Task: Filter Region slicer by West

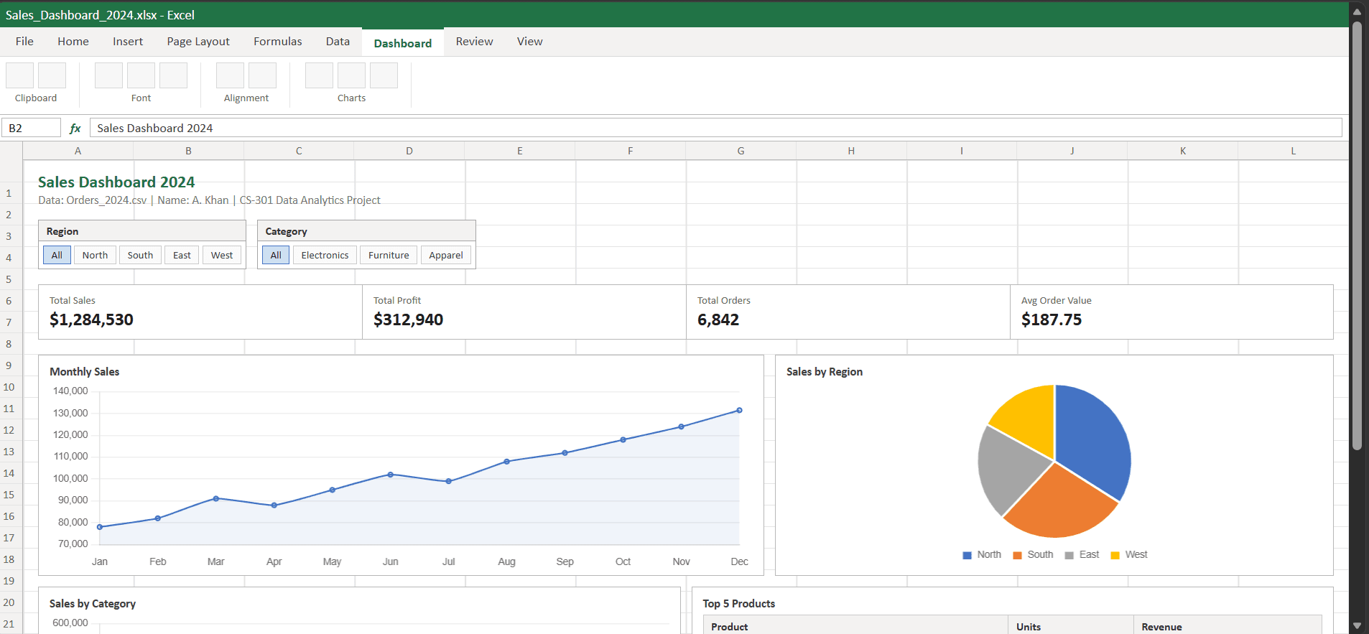Action: [x=222, y=255]
